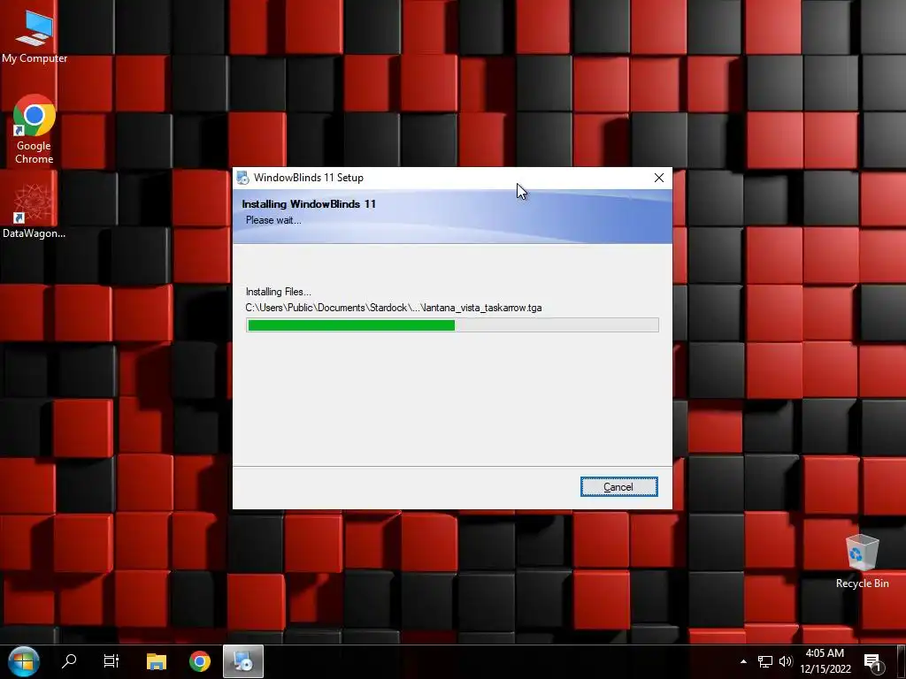Open taskbar search magnifier
Screen dimensions: 906x679
pos(69,661)
